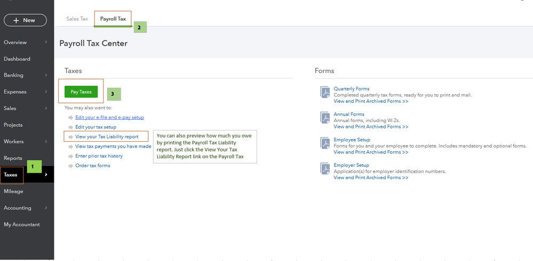
Task: Open View tax payments you have made
Action: pos(113,146)
